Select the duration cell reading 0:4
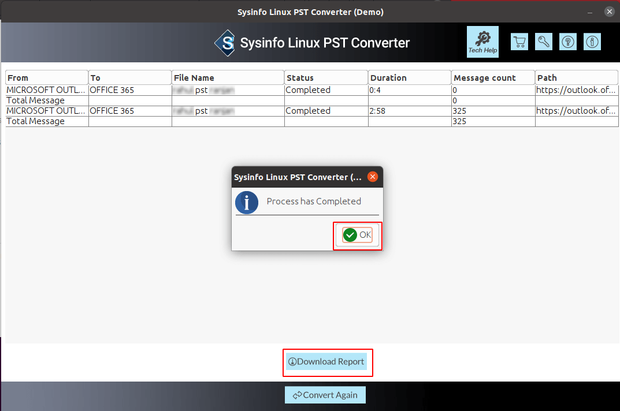 (x=410, y=90)
